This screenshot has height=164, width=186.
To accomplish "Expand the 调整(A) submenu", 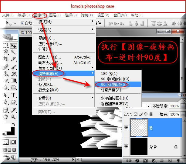I will [x=64, y=30].
